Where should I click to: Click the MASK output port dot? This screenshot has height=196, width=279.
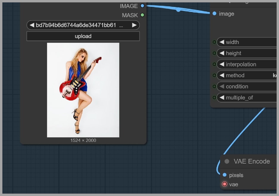click(142, 15)
